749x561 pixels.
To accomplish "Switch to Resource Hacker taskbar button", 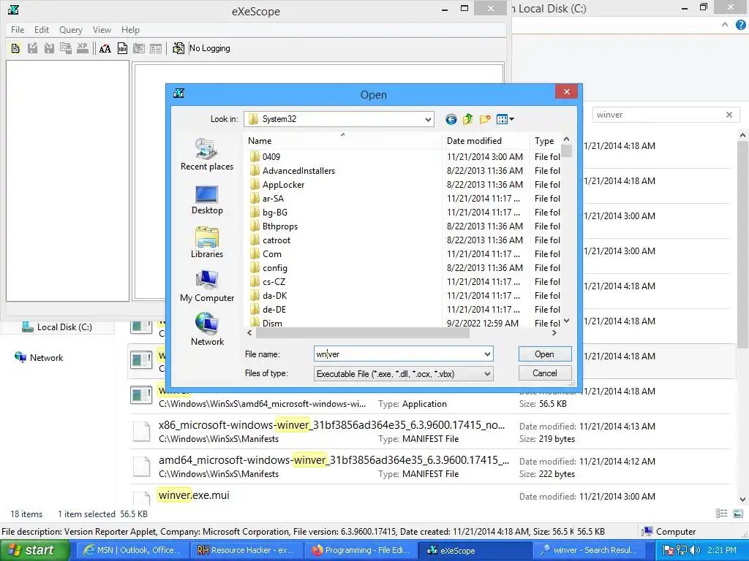I will point(246,550).
